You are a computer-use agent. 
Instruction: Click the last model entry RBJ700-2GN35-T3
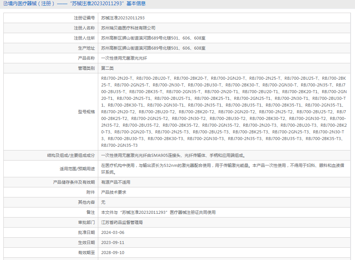[x=119, y=145]
